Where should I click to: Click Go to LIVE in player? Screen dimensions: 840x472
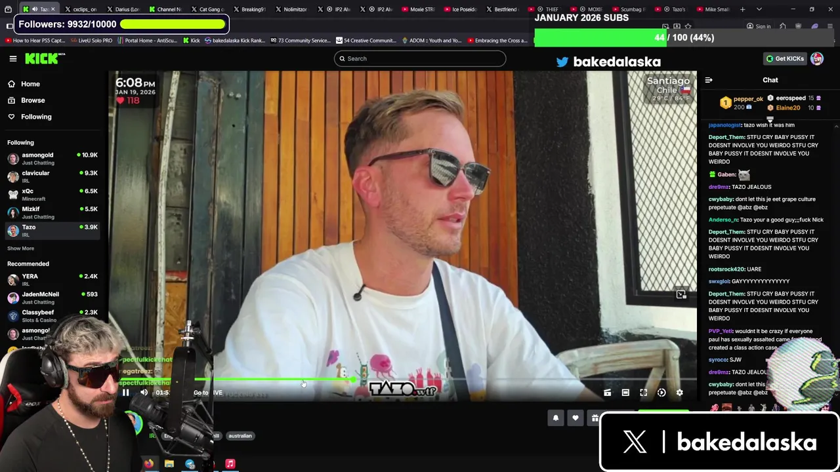(x=208, y=393)
